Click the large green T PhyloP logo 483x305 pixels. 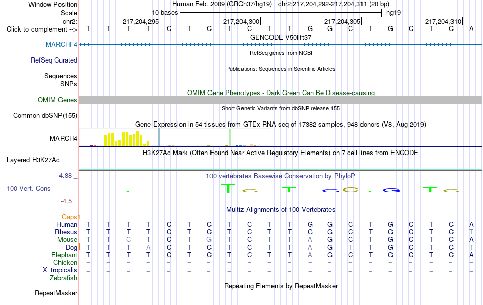coord(228,188)
